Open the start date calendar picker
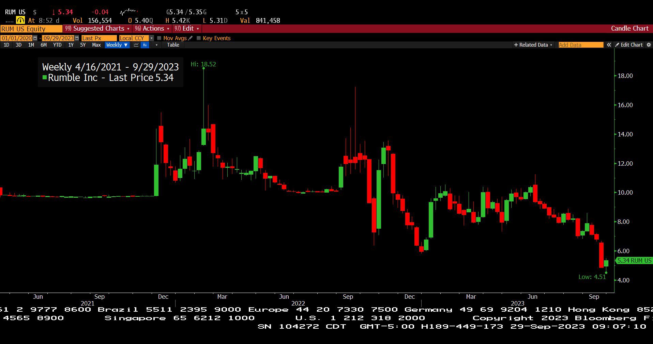Viewport: 653px width, 344px height. (x=35, y=38)
